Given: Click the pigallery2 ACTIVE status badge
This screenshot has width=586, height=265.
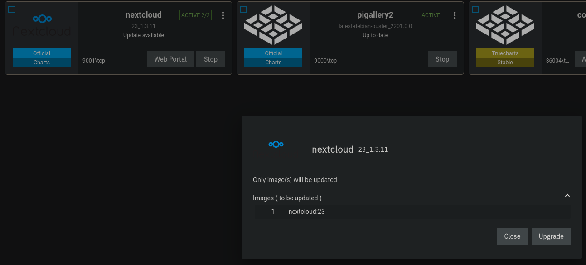Looking at the screenshot, I should point(431,15).
